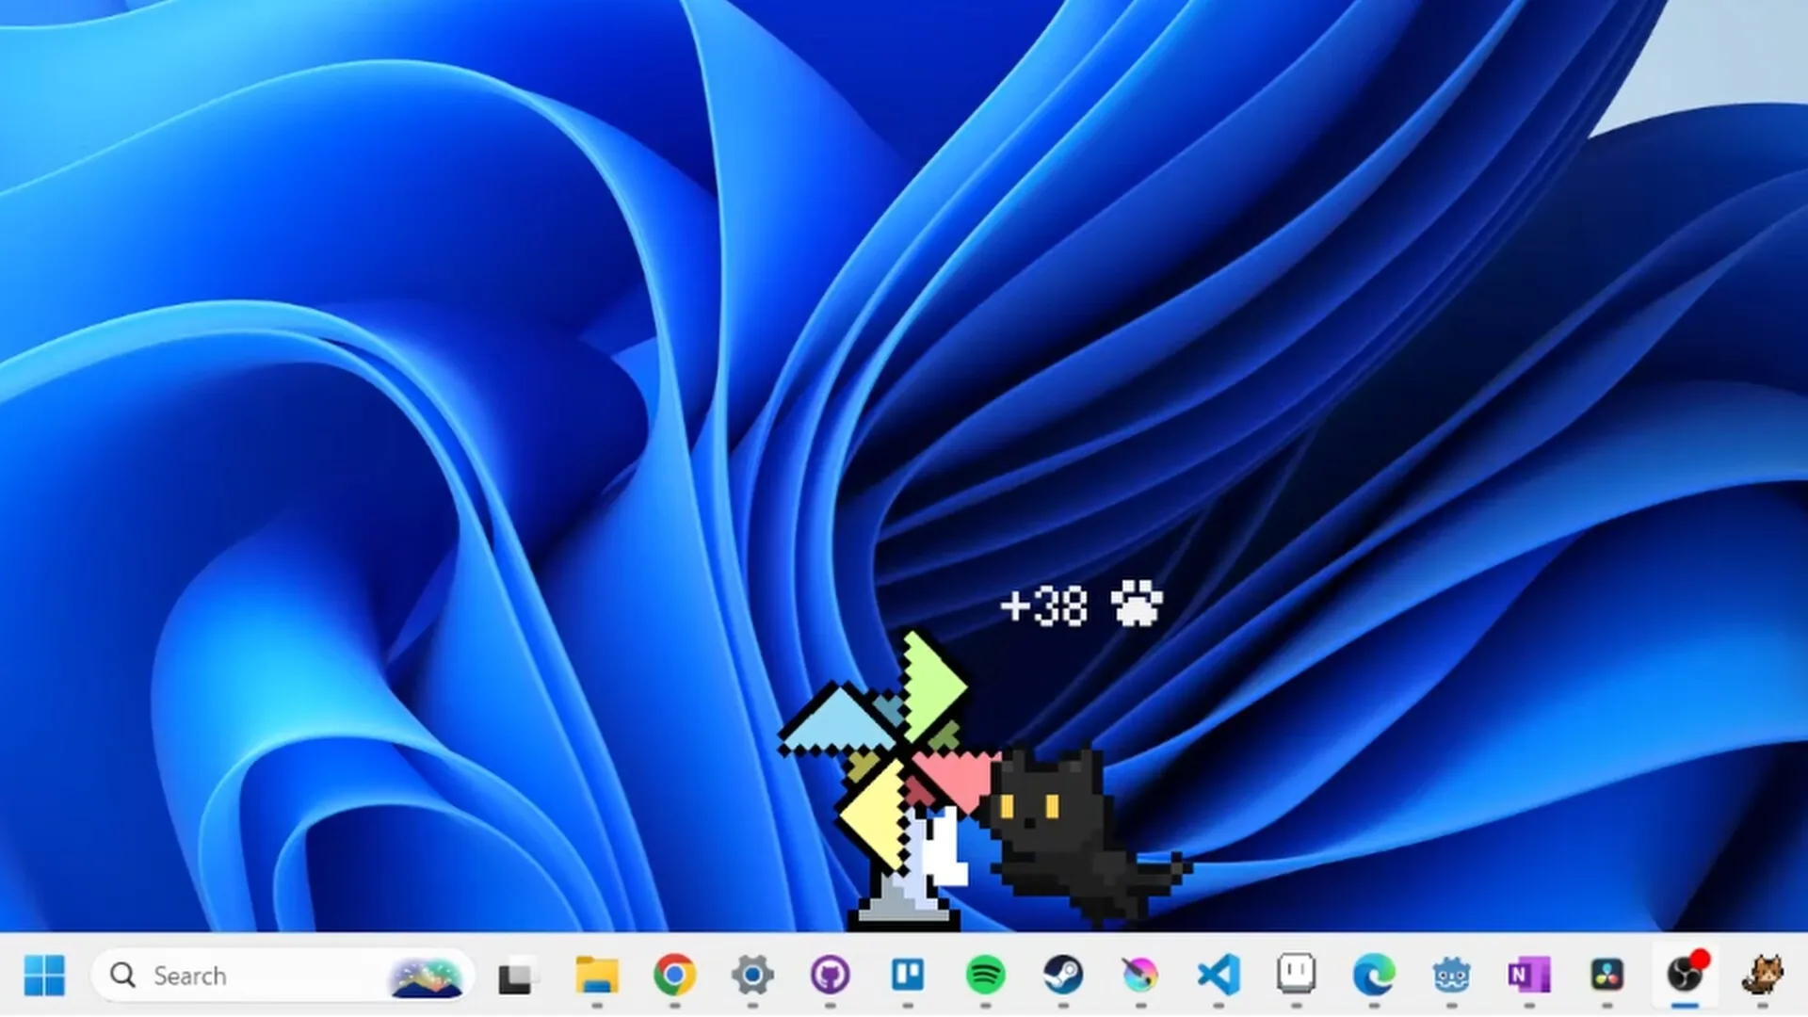The width and height of the screenshot is (1808, 1017).
Task: Open Task View from the taskbar
Action: [x=516, y=976]
